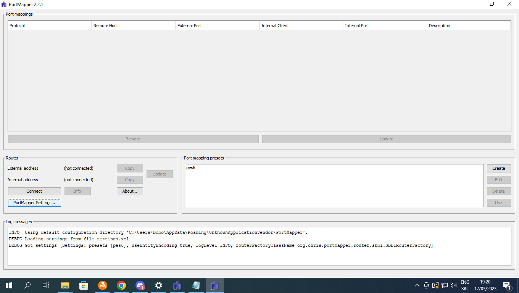Image resolution: width=519 pixels, height=293 pixels.
Task: Click the 'Internal address' label
Action: (x=23, y=180)
